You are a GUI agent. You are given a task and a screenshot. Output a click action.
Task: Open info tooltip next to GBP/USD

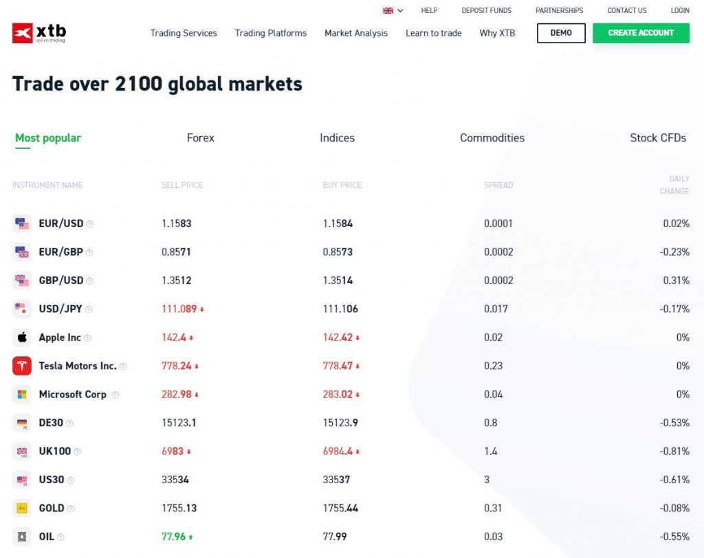tap(90, 281)
